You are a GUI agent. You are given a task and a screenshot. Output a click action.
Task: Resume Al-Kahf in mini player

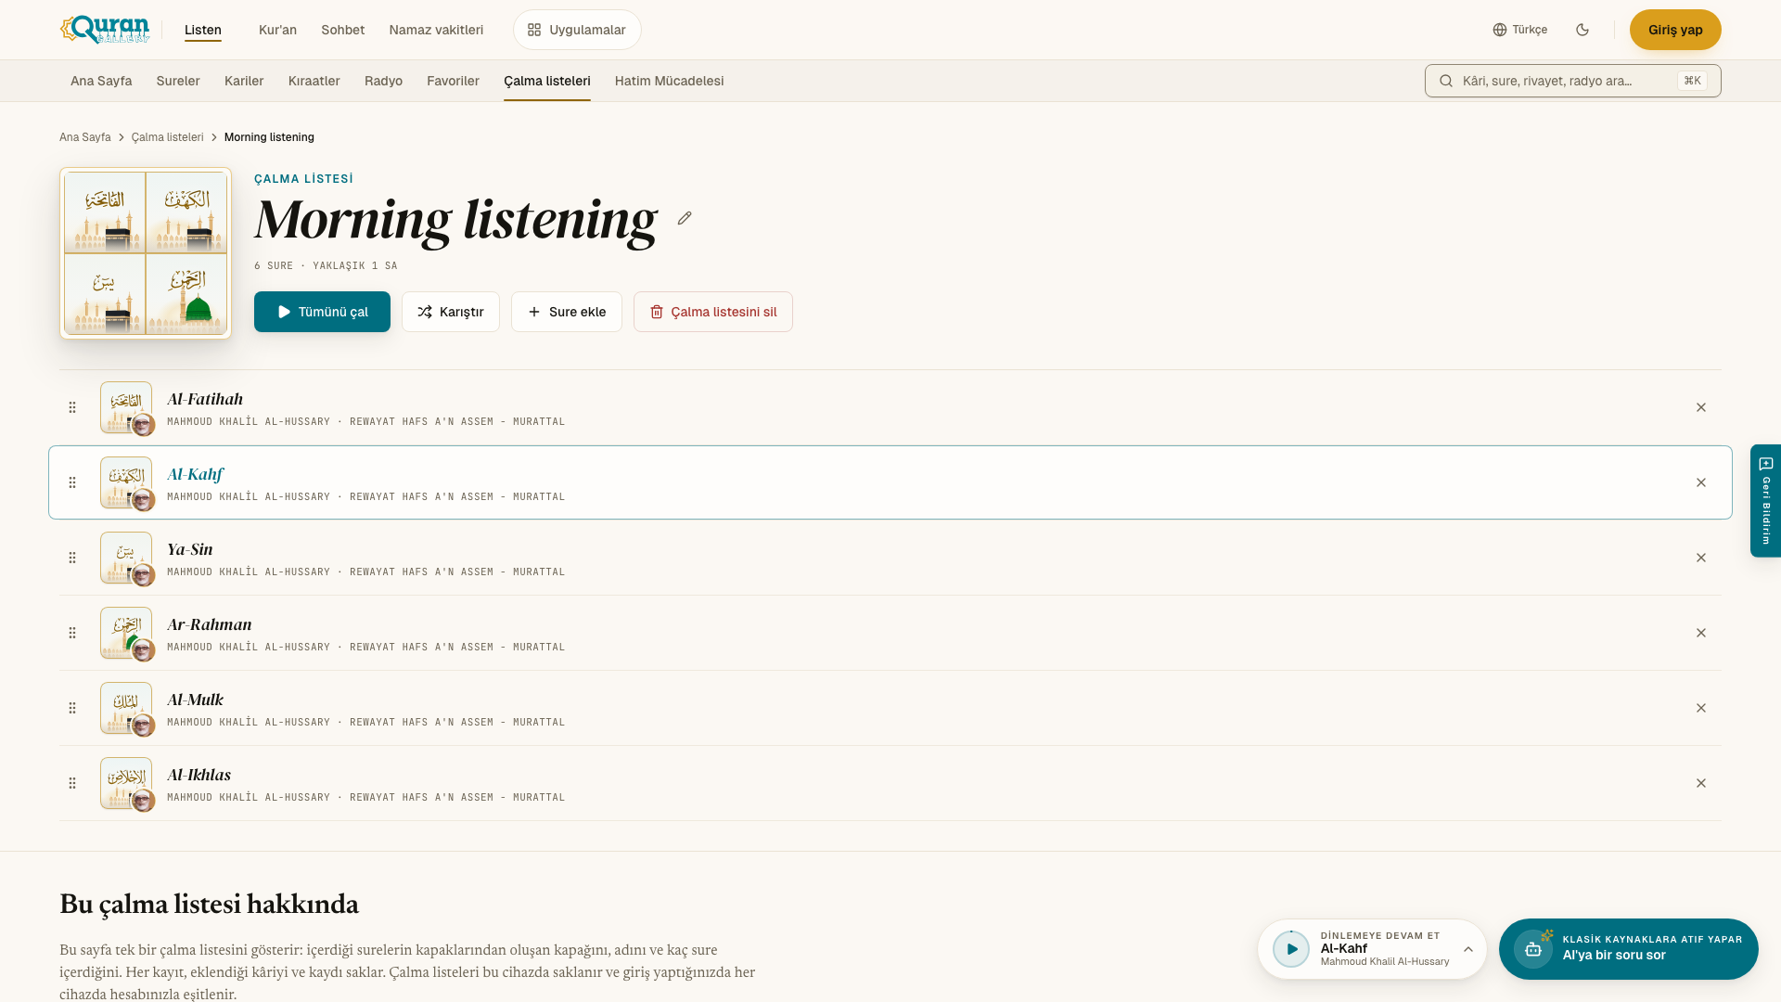pyautogui.click(x=1291, y=949)
